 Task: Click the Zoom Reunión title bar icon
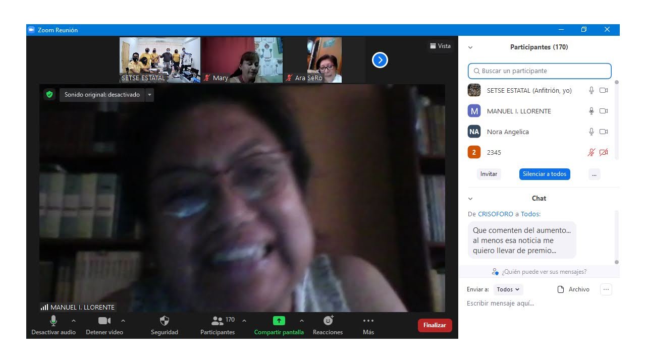(x=31, y=30)
